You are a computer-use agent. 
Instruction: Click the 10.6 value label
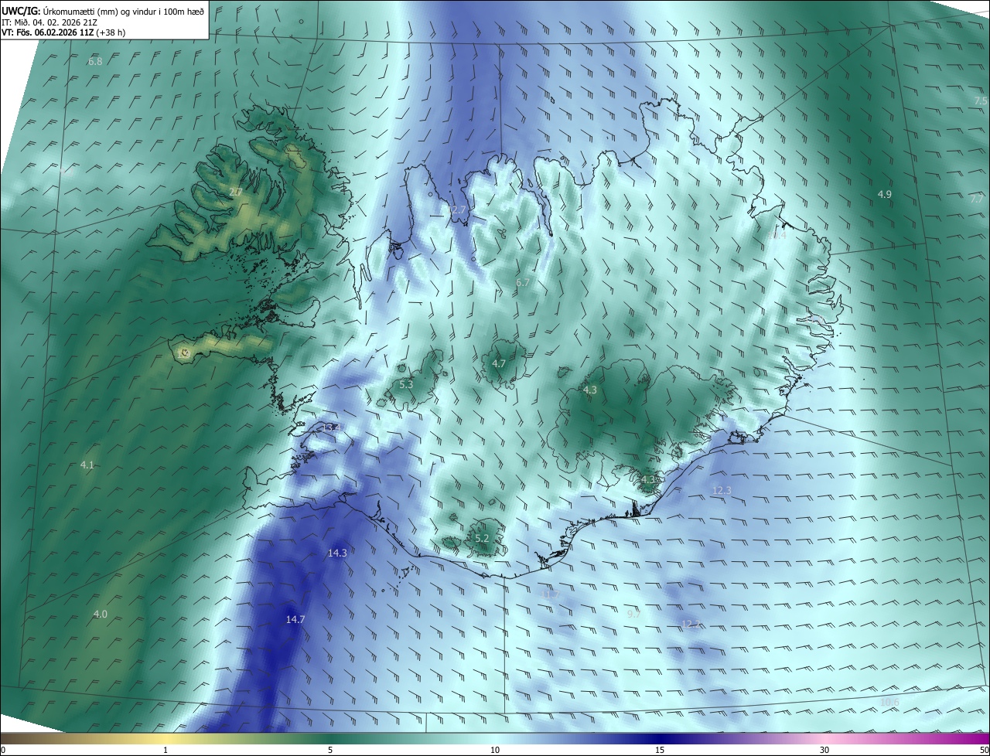pyautogui.click(x=889, y=702)
